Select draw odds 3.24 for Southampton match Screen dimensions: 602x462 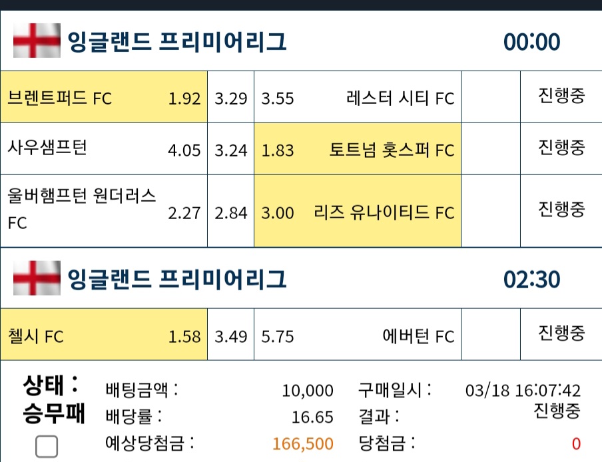230,149
